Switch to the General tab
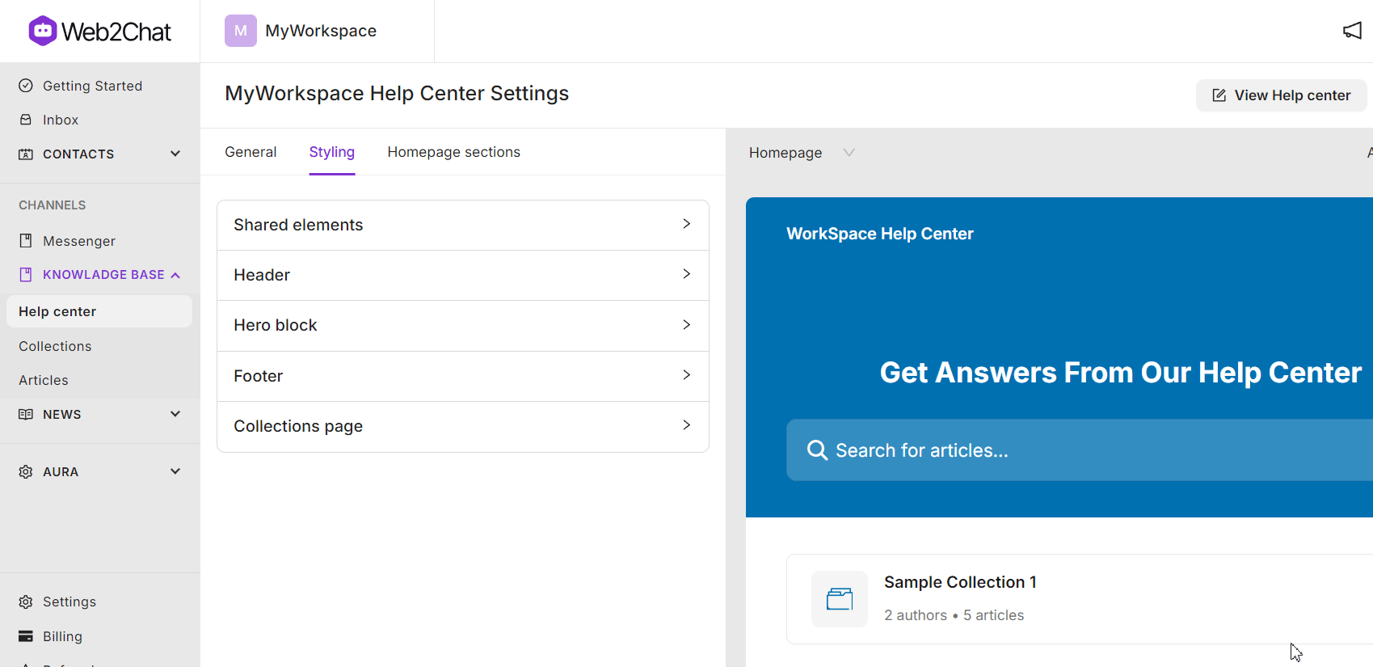The image size is (1373, 667). pyautogui.click(x=251, y=152)
